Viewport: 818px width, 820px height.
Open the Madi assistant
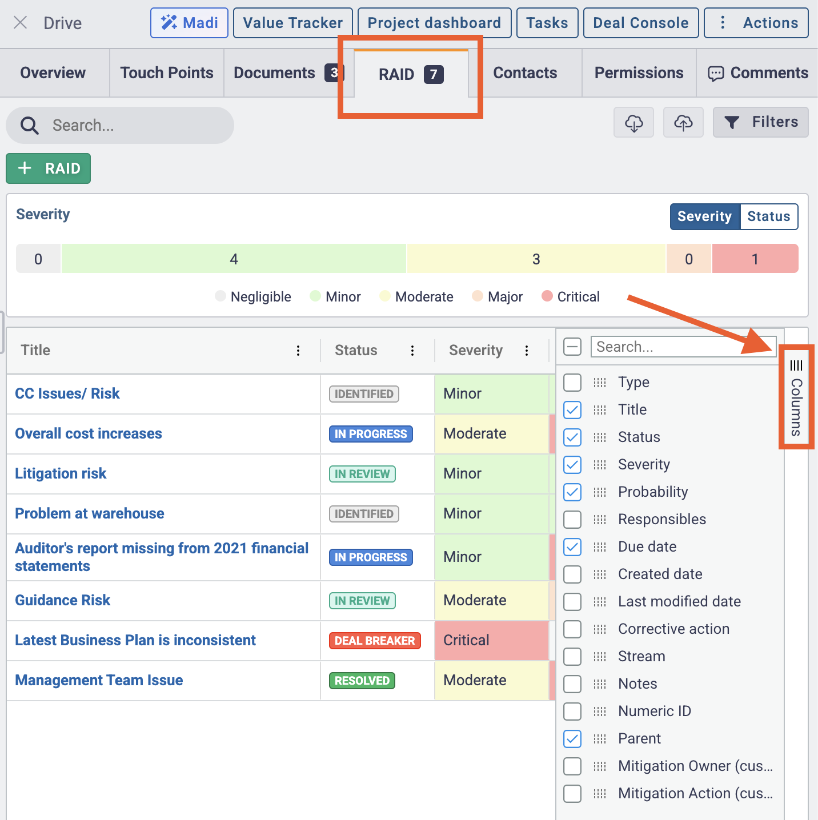[x=189, y=23]
